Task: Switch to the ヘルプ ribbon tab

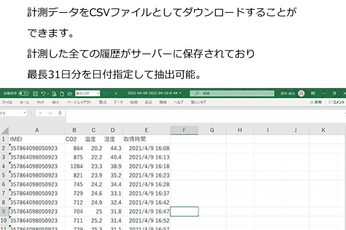Action: pos(179,102)
